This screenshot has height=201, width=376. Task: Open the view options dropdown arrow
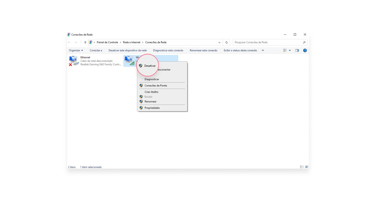coord(290,51)
